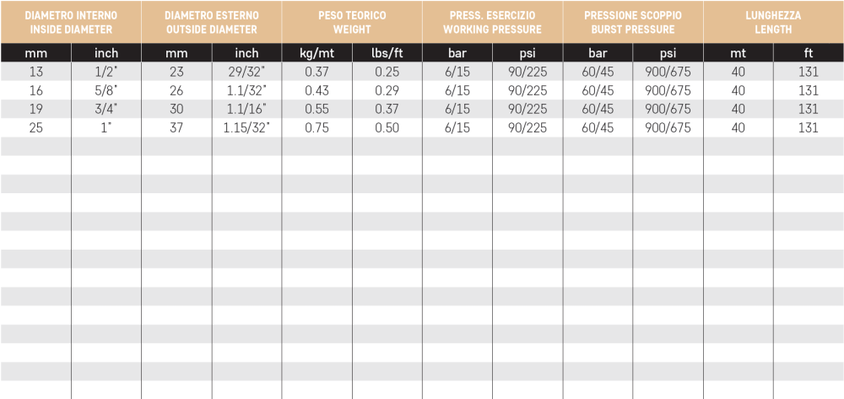The height and width of the screenshot is (399, 844).
Task: Select the 1.15/32" outside diameter cell
Action: 246,128
